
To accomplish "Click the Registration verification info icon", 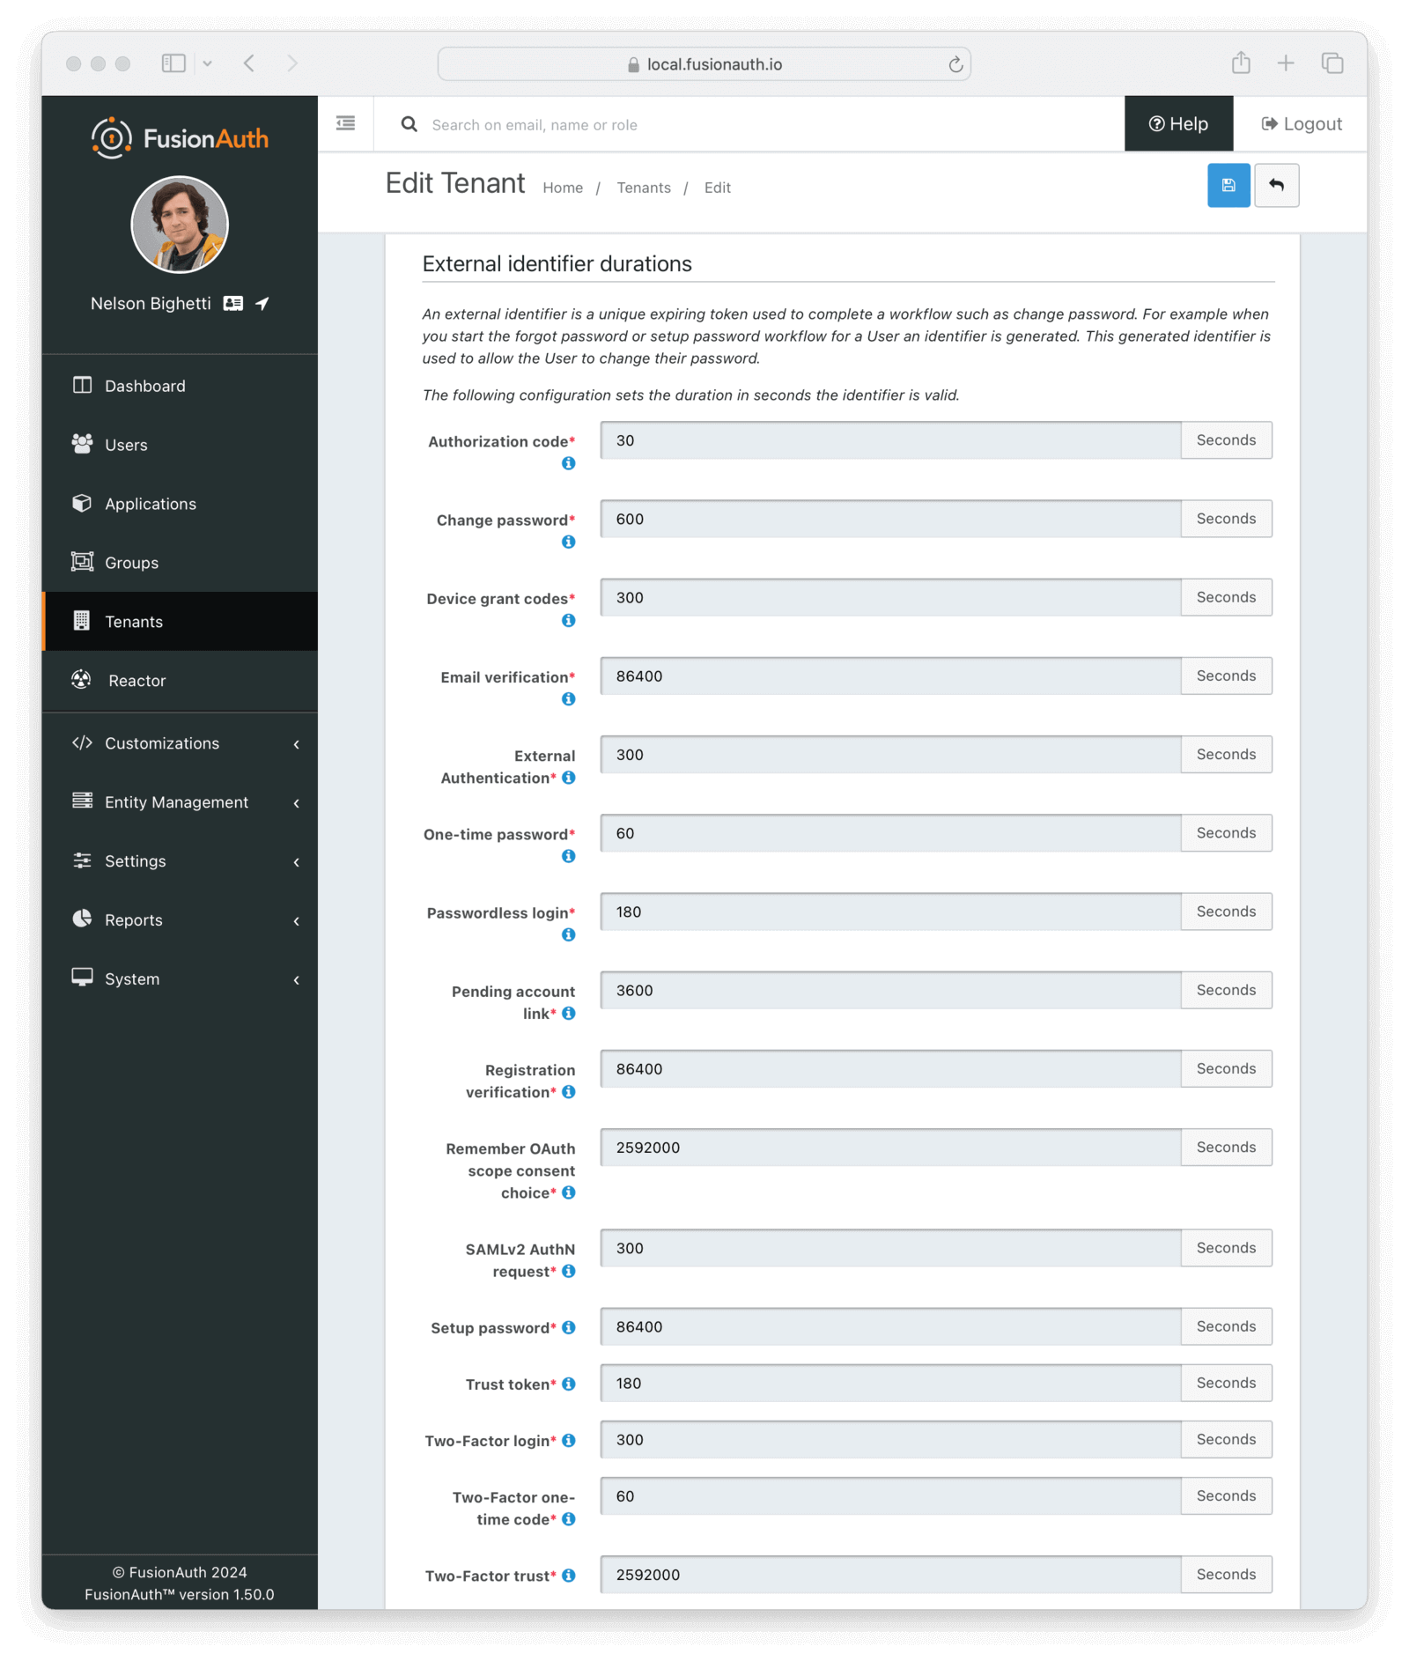I will coord(569,1091).
